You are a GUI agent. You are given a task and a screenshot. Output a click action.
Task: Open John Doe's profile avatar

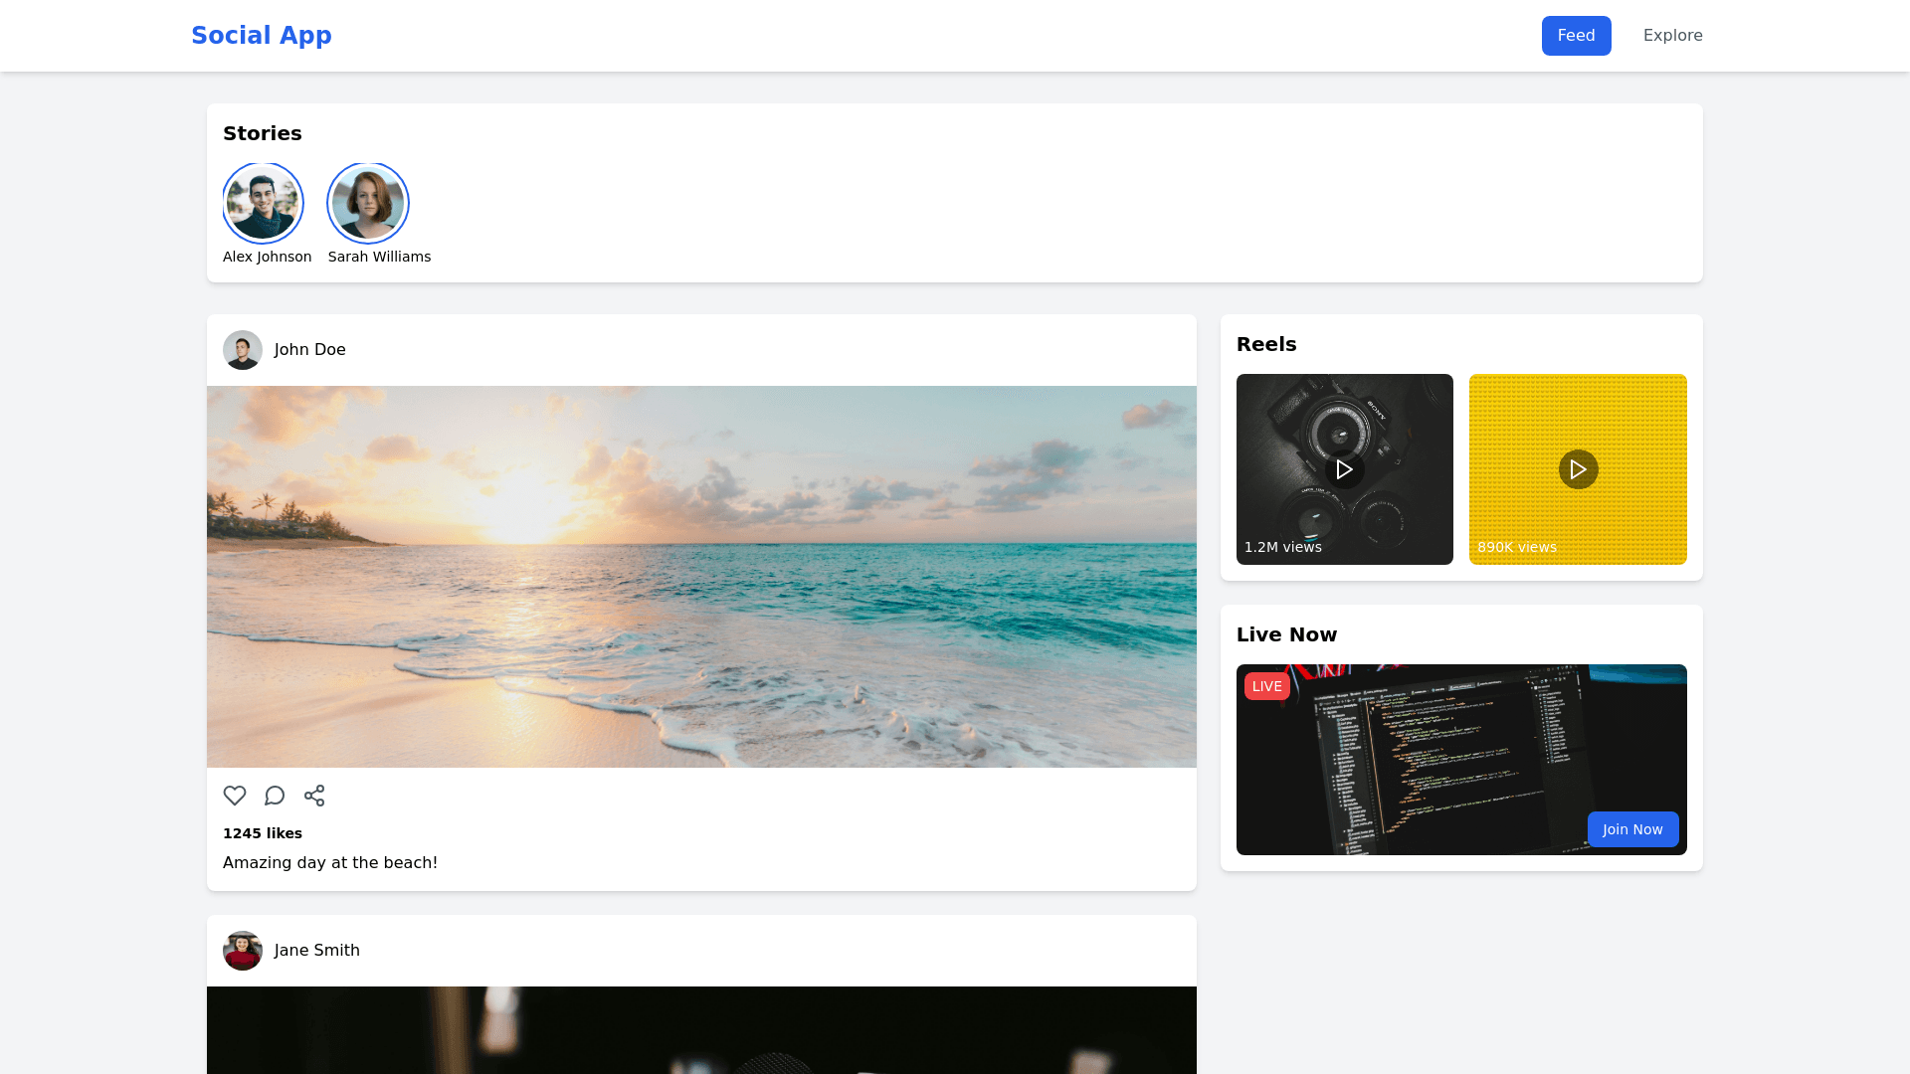pyautogui.click(x=243, y=350)
